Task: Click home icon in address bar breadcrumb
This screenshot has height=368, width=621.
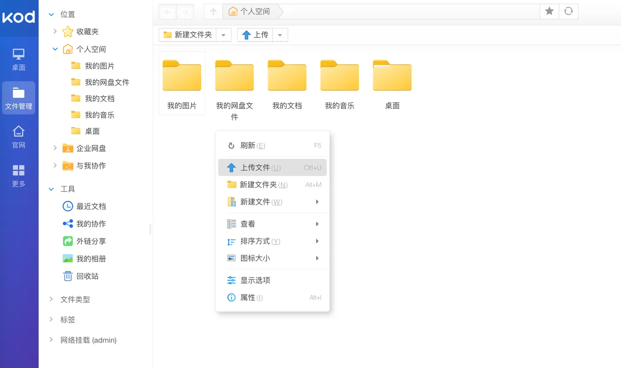Action: (x=233, y=12)
